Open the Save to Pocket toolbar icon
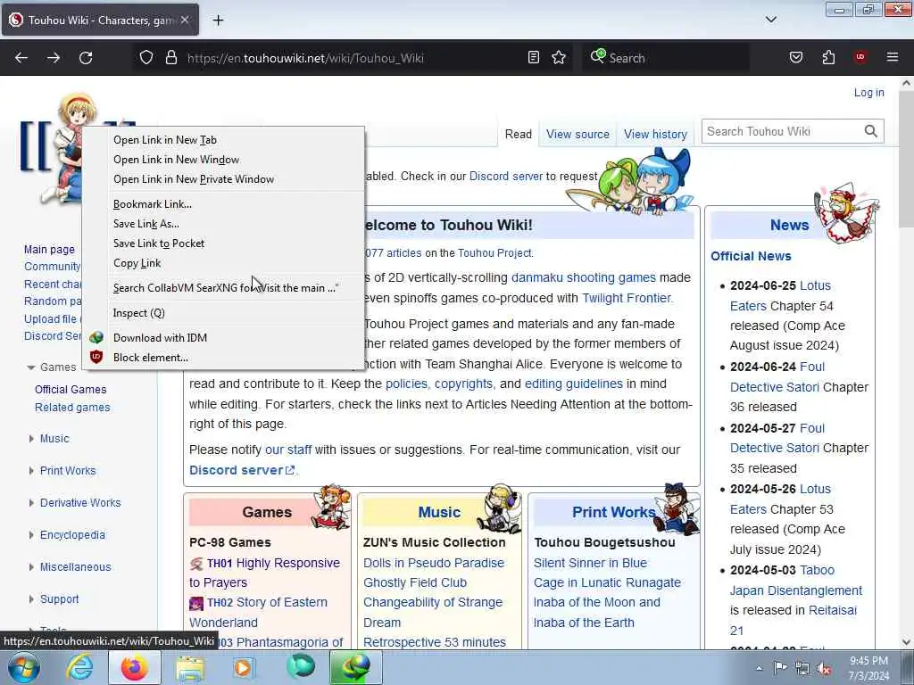This screenshot has width=914, height=685. click(796, 58)
